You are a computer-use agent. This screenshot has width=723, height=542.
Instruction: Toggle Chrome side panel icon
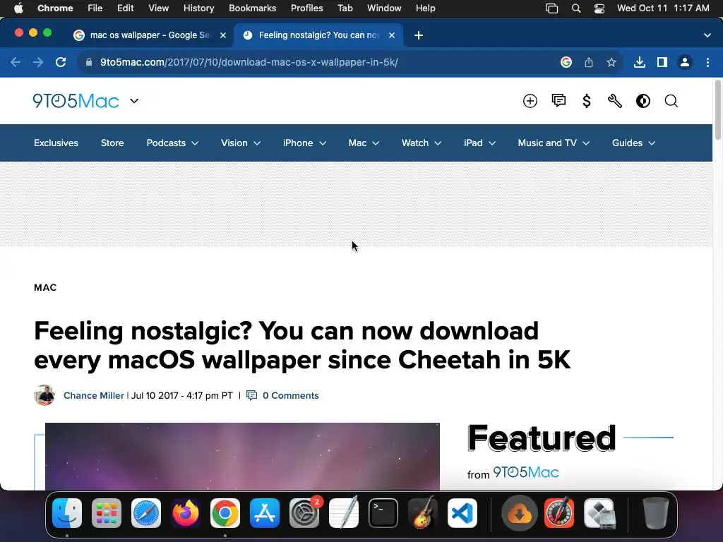662,62
